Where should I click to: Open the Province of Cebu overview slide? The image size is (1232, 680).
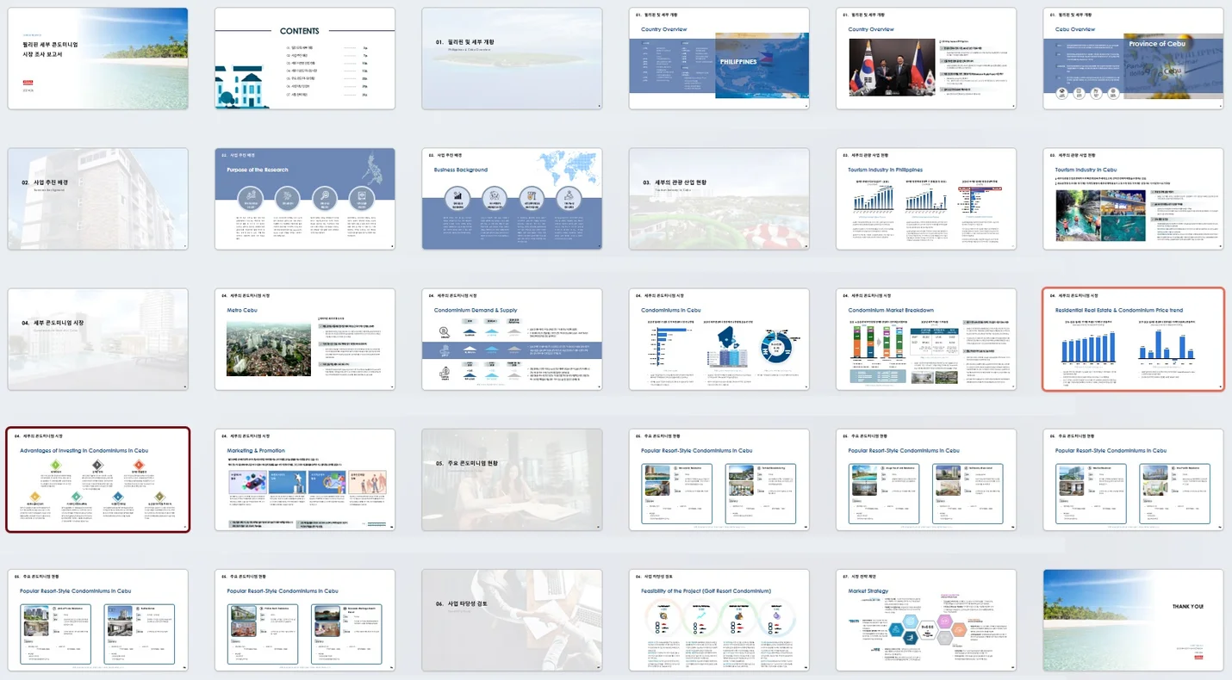[x=1133, y=59]
